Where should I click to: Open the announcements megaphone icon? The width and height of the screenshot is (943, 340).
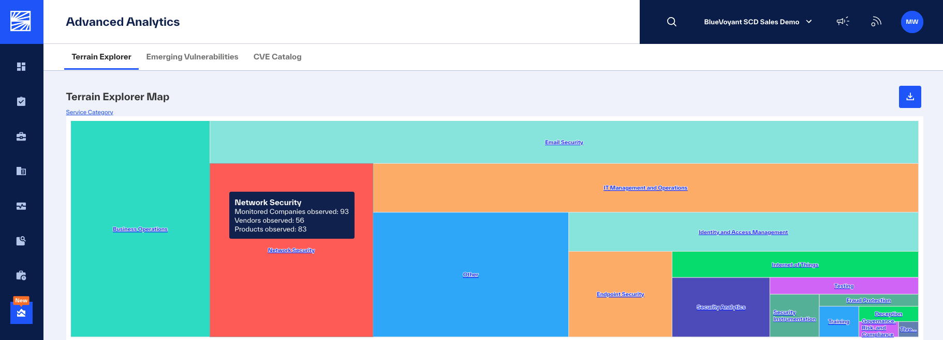pyautogui.click(x=843, y=22)
